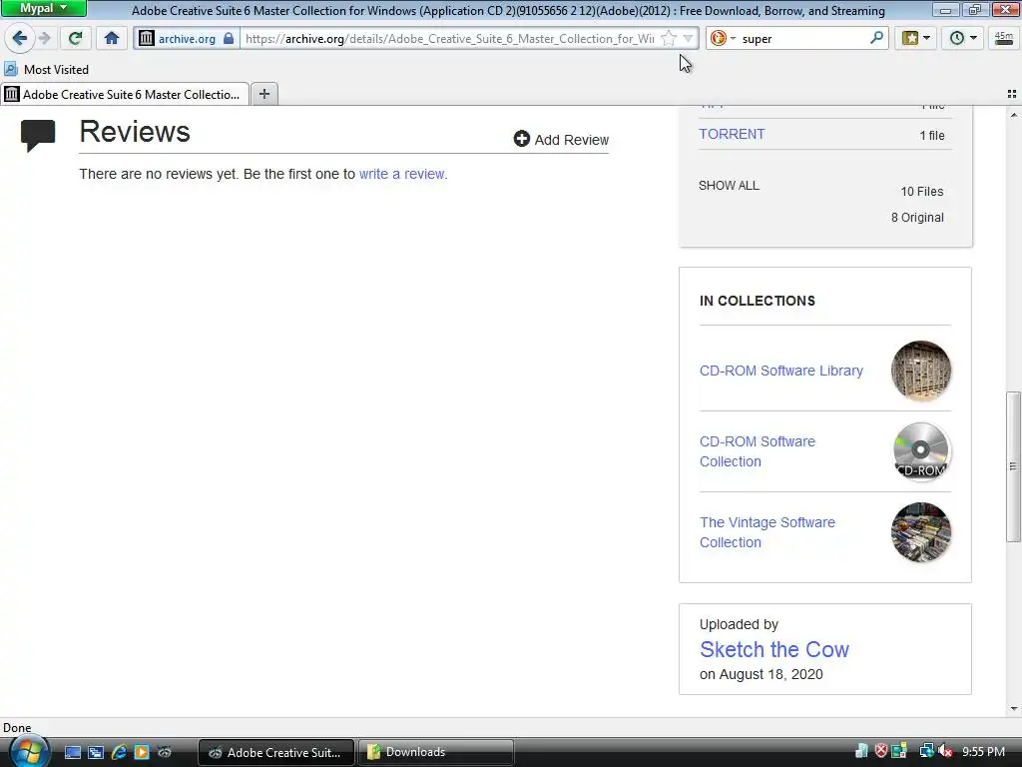Click the TORRENT download link
This screenshot has height=767, width=1022.
pos(732,134)
